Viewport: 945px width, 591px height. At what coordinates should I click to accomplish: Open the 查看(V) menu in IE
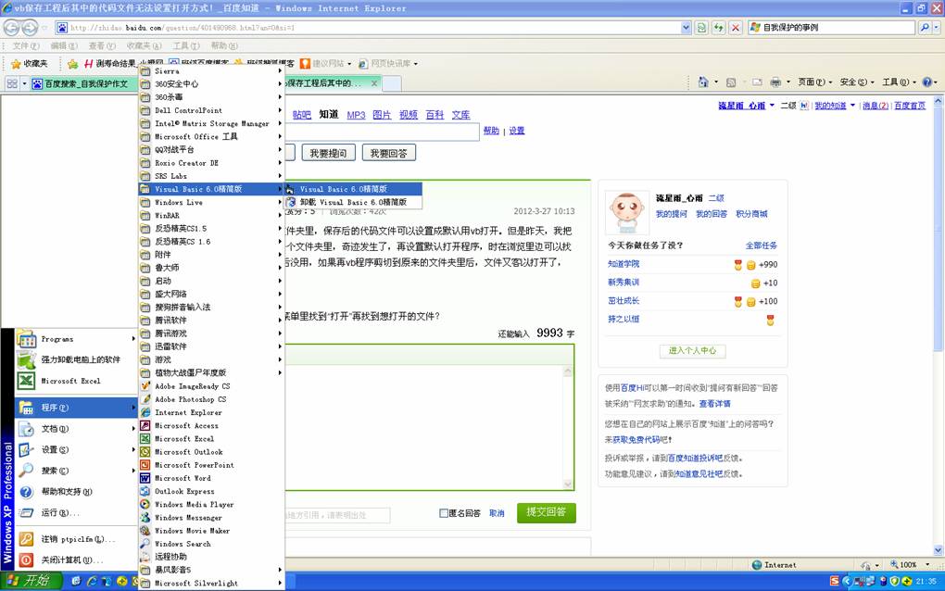102,45
